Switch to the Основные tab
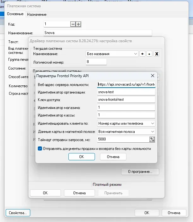This screenshot has width=193, height=222. 15,14
